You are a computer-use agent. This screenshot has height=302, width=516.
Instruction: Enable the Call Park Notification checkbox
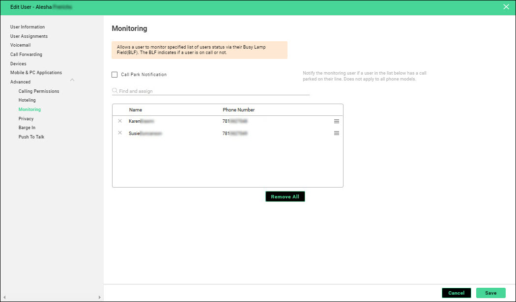click(115, 75)
